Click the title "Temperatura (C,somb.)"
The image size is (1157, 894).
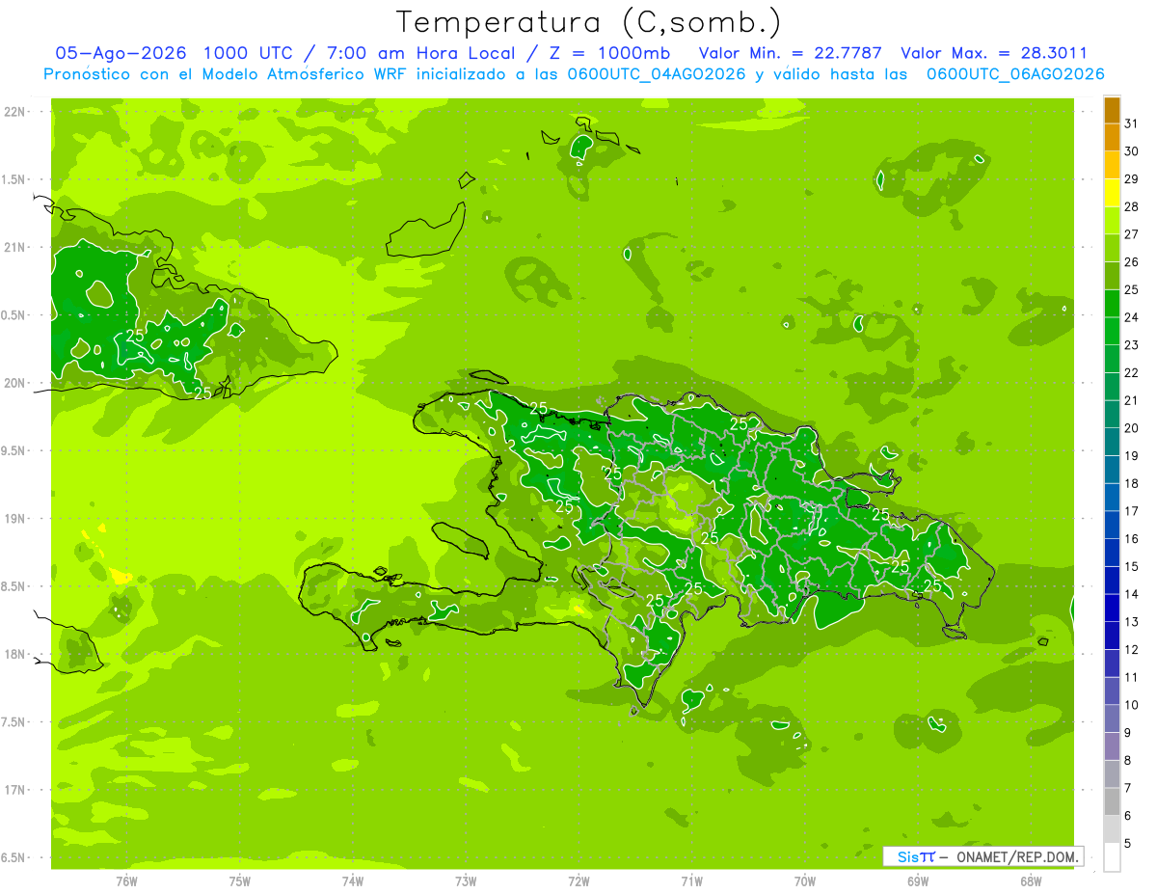click(589, 22)
